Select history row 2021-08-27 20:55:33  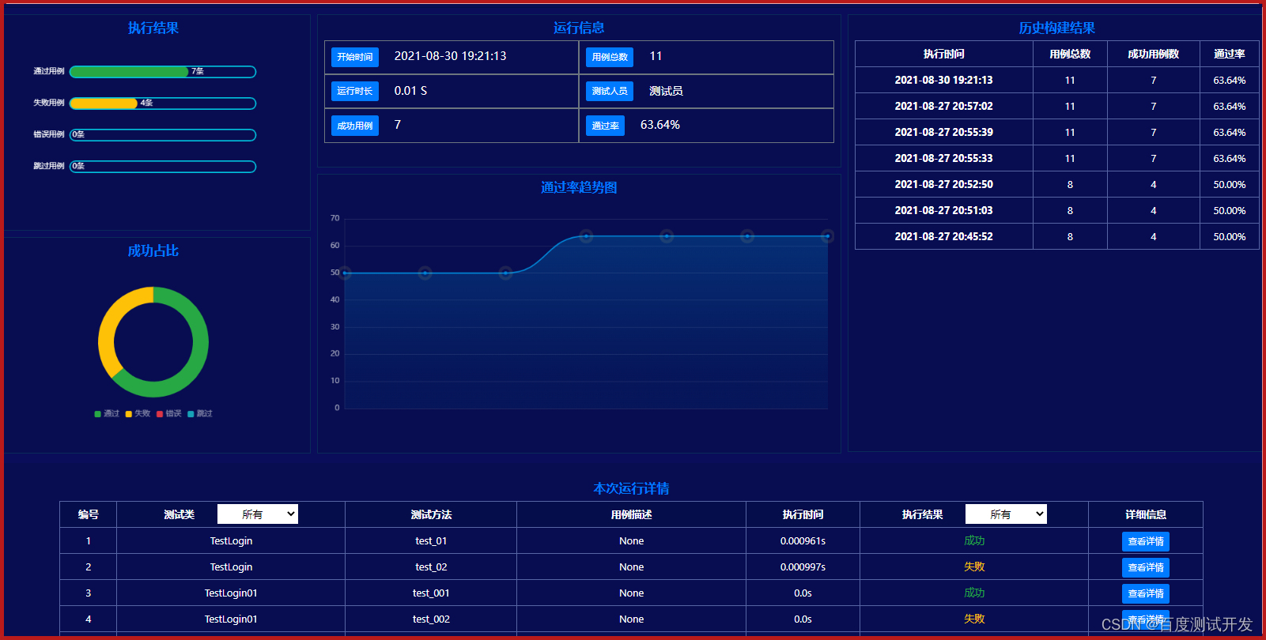(1057, 158)
